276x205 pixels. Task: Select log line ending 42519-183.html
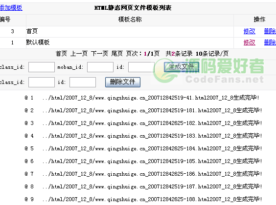[143, 136]
